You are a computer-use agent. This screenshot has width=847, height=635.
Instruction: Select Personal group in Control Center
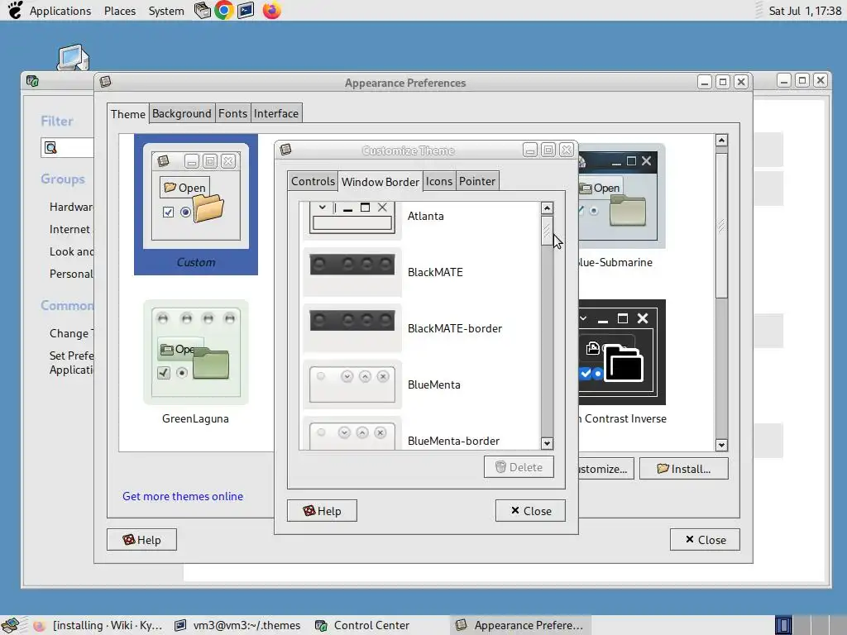pos(71,274)
